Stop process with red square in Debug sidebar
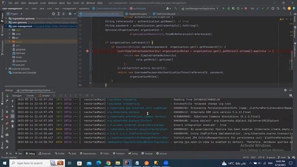 pyautogui.click(x=7, y=117)
